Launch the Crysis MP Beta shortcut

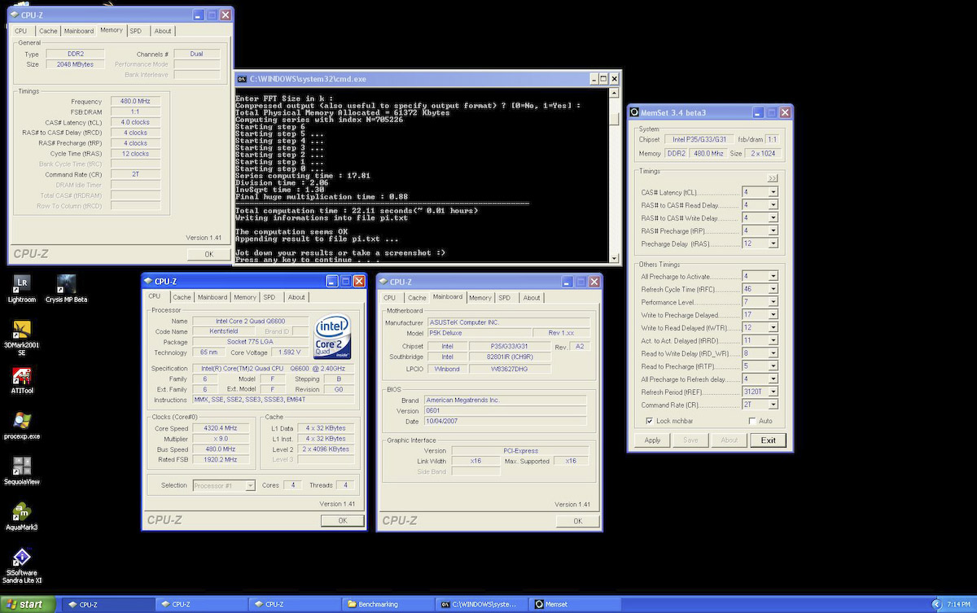[66, 288]
